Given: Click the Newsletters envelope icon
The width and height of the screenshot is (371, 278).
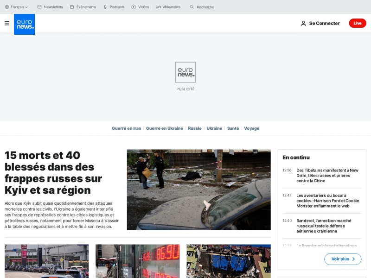Looking at the screenshot, I should [39, 7].
